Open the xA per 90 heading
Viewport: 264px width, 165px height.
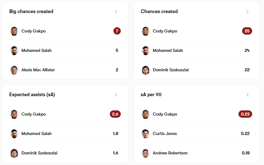151,95
